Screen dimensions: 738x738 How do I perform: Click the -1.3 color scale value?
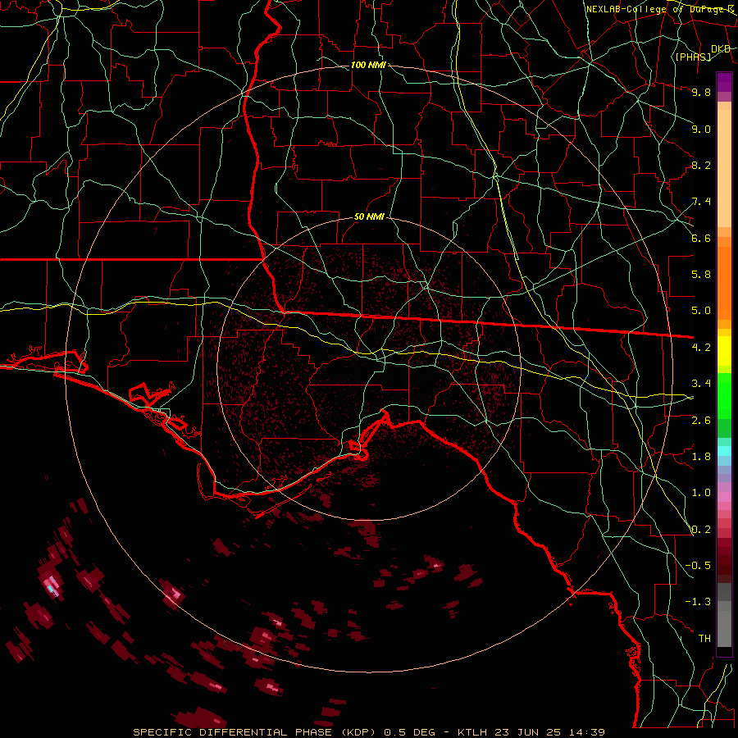tap(698, 602)
